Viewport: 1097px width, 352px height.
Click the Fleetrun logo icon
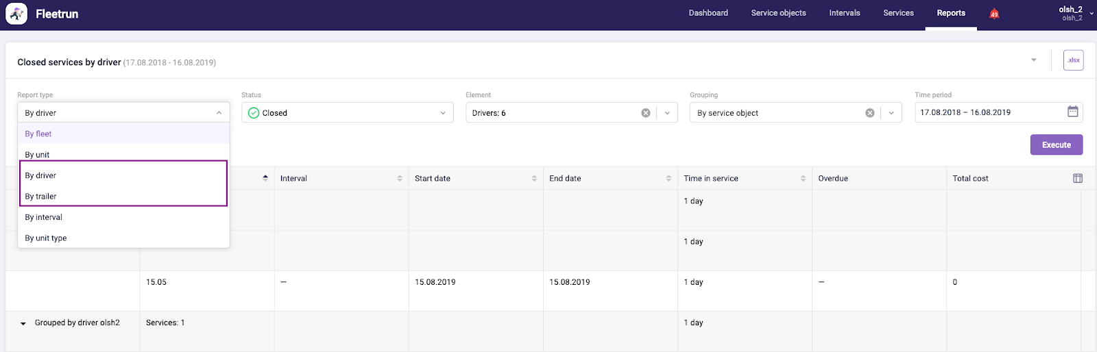16,14
